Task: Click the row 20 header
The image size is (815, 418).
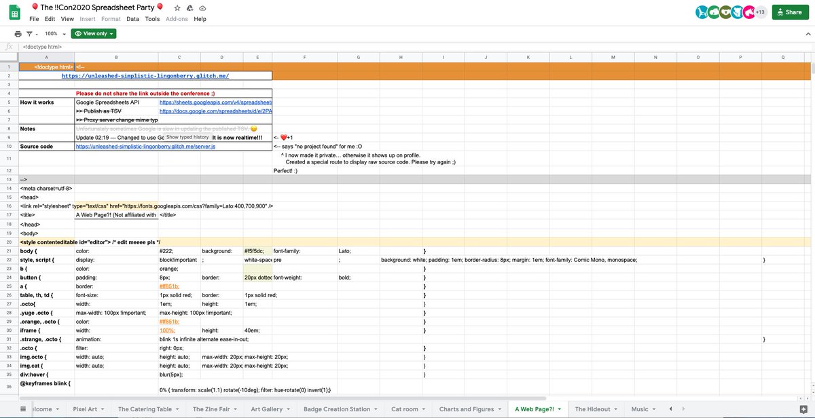Action: [x=10, y=242]
